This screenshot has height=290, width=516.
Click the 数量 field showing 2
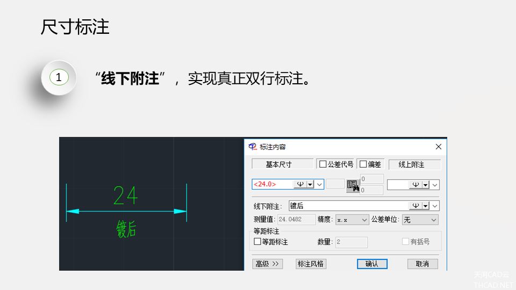pos(352,242)
